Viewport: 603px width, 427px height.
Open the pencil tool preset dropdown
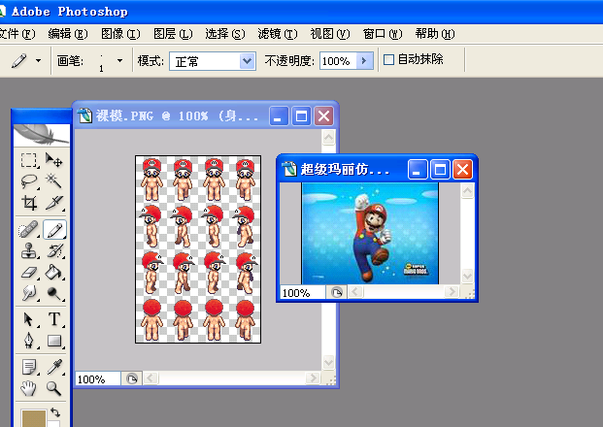click(x=38, y=61)
